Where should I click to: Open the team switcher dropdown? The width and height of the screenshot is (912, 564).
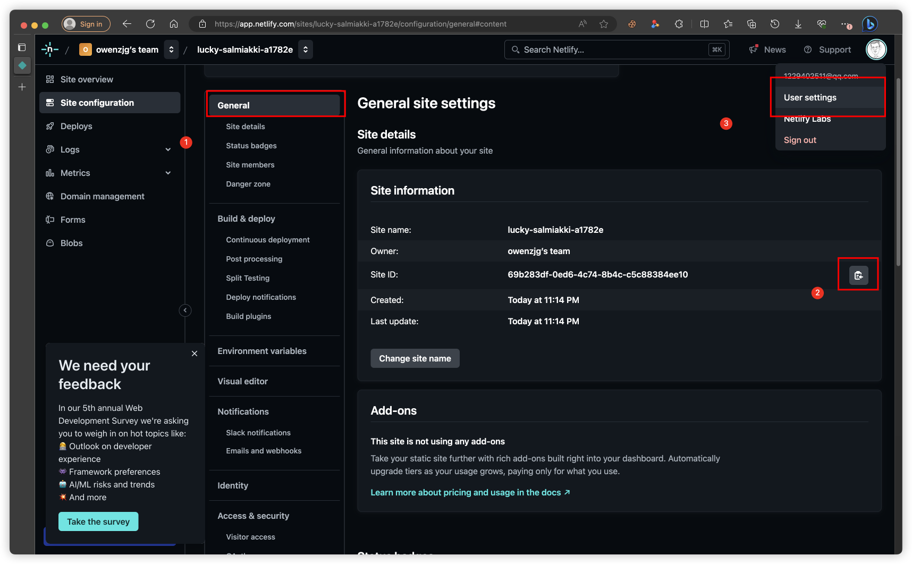tap(171, 49)
